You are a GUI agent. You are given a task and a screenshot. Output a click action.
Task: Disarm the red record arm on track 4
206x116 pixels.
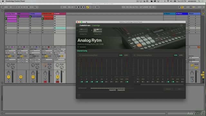[x=45, y=82]
